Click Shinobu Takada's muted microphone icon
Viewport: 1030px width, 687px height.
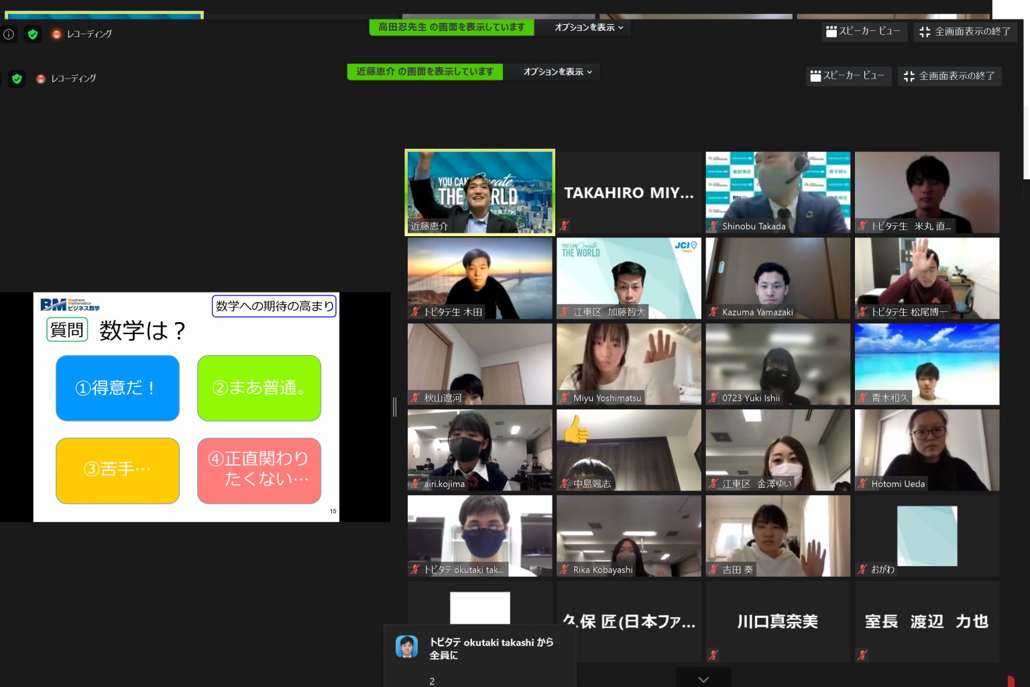click(713, 226)
